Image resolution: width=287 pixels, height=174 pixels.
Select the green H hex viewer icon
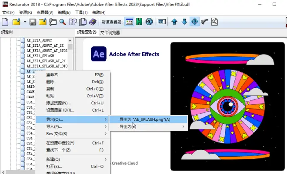pos(139,22)
